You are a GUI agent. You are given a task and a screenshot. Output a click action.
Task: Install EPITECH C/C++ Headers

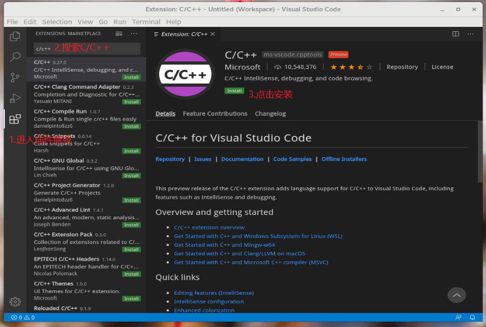tap(132, 274)
